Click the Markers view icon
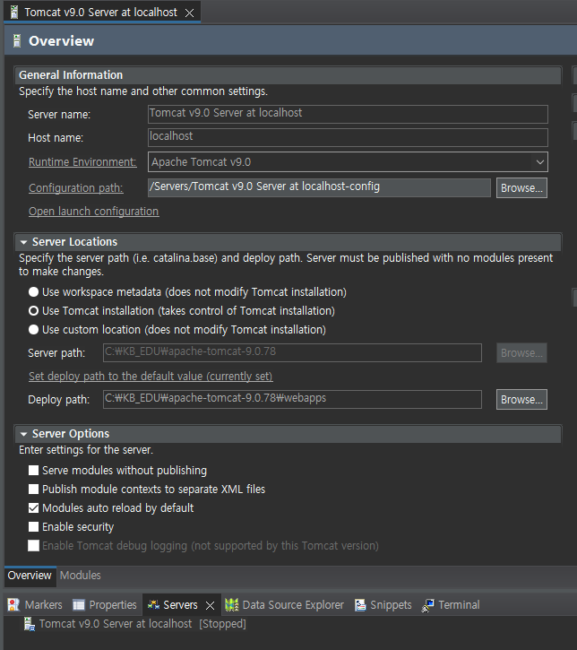The image size is (577, 650). coord(13,605)
